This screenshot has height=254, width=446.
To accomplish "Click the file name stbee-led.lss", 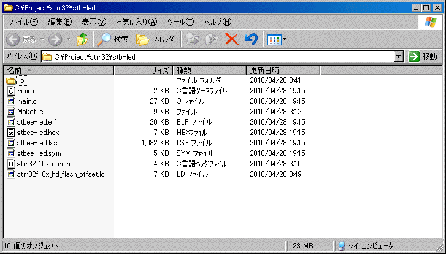I will (x=37, y=143).
